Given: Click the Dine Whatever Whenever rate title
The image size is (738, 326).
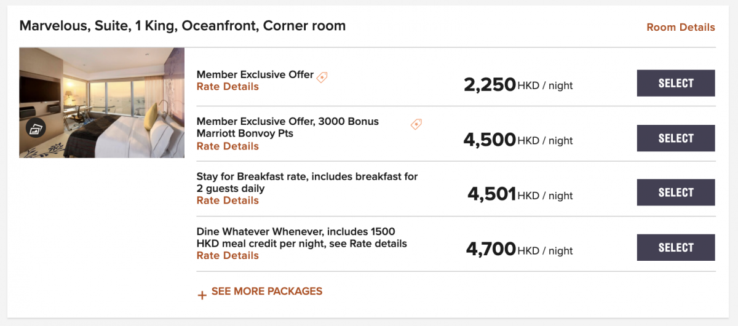Looking at the screenshot, I should point(302,237).
